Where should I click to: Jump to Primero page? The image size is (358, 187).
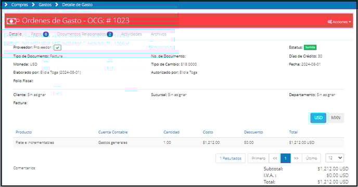[259, 158]
